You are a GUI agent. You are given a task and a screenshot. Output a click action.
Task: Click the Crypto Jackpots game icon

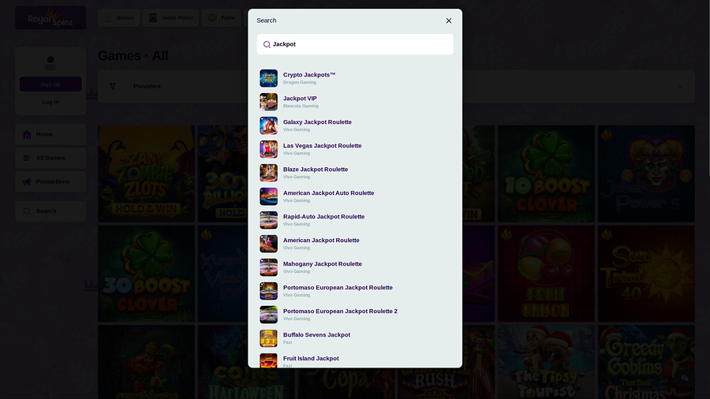(x=268, y=78)
